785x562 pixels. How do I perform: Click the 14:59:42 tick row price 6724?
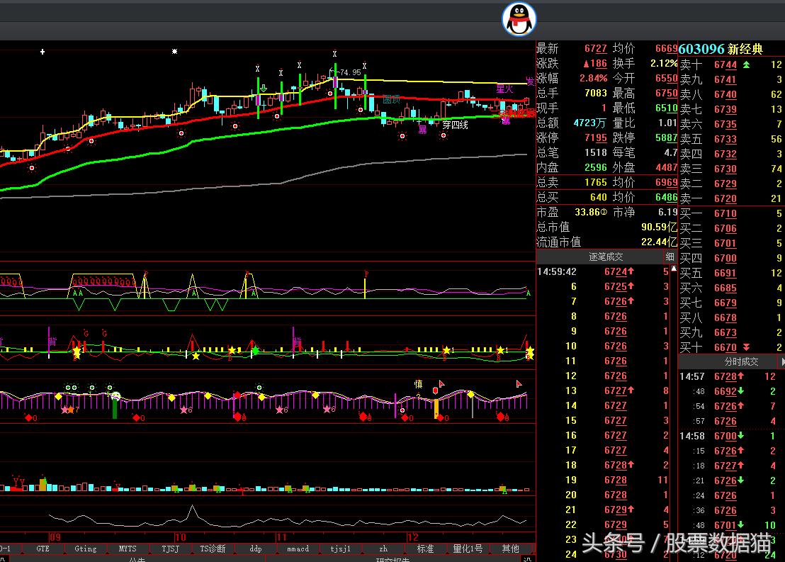tap(616, 271)
